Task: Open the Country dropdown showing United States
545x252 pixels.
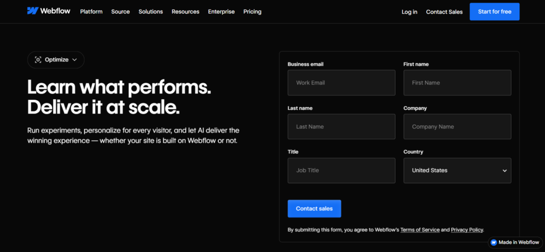Action: click(457, 170)
